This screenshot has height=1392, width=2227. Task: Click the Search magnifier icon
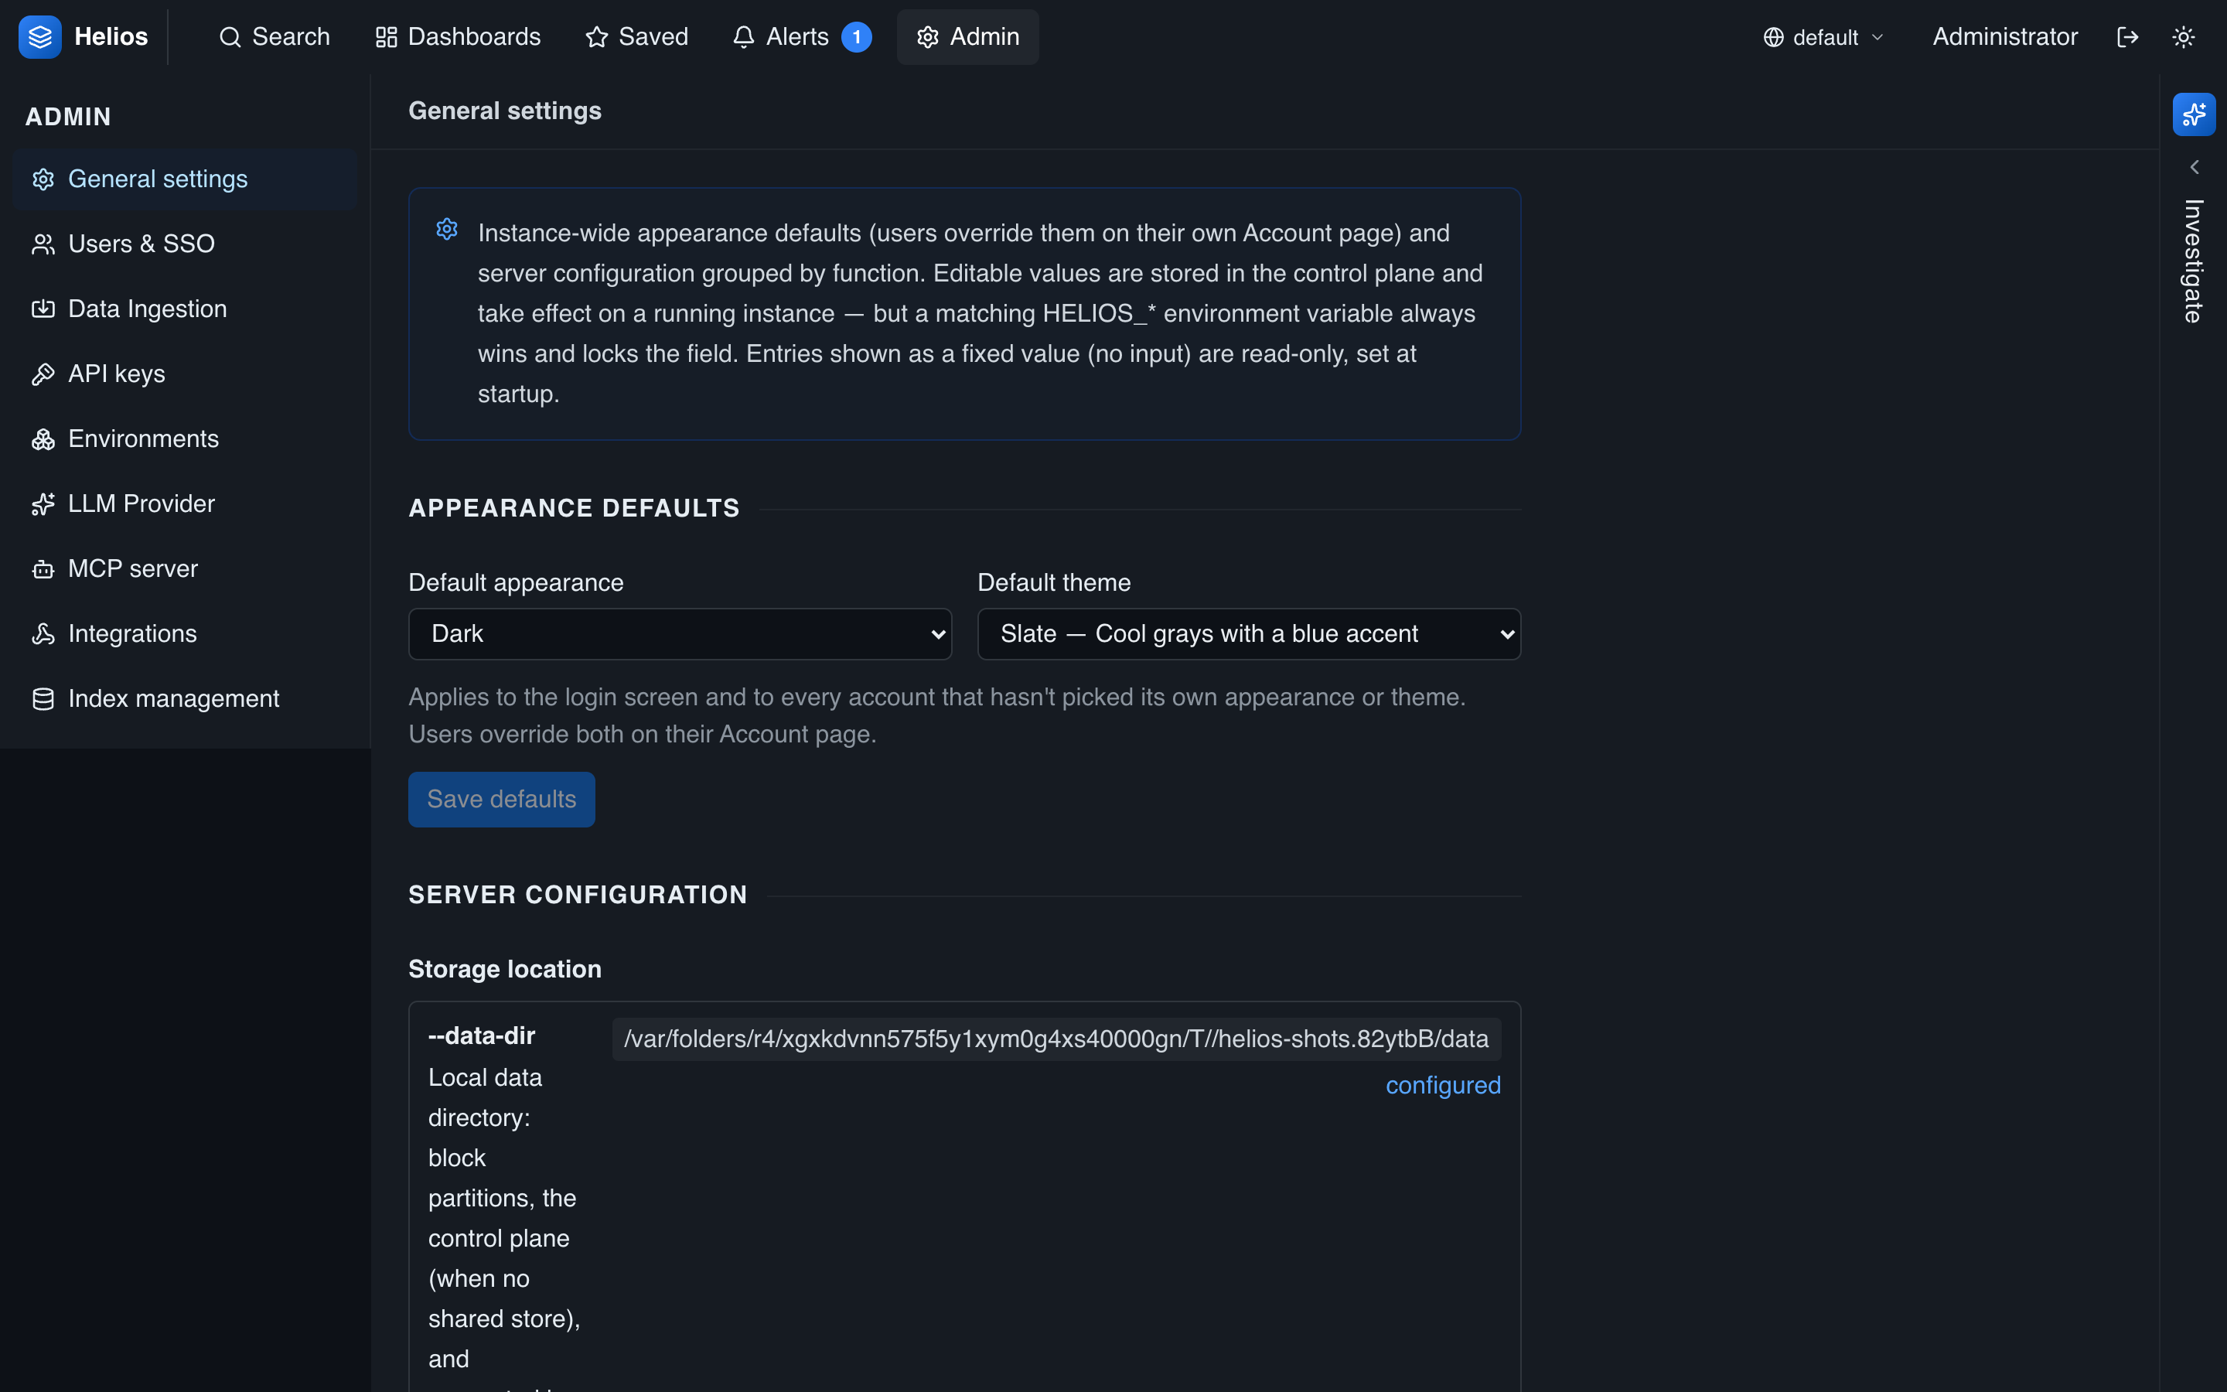point(230,37)
